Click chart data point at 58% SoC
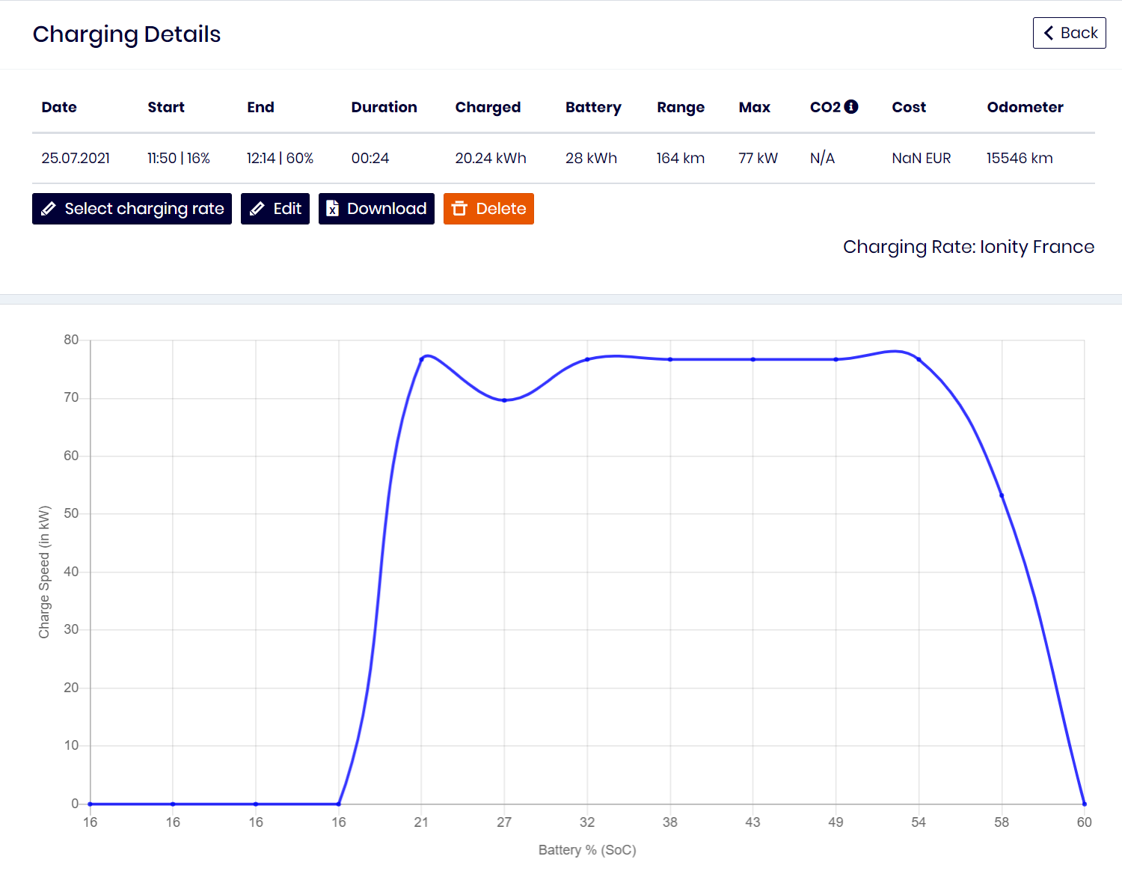This screenshot has height=880, width=1122. coord(1002,495)
